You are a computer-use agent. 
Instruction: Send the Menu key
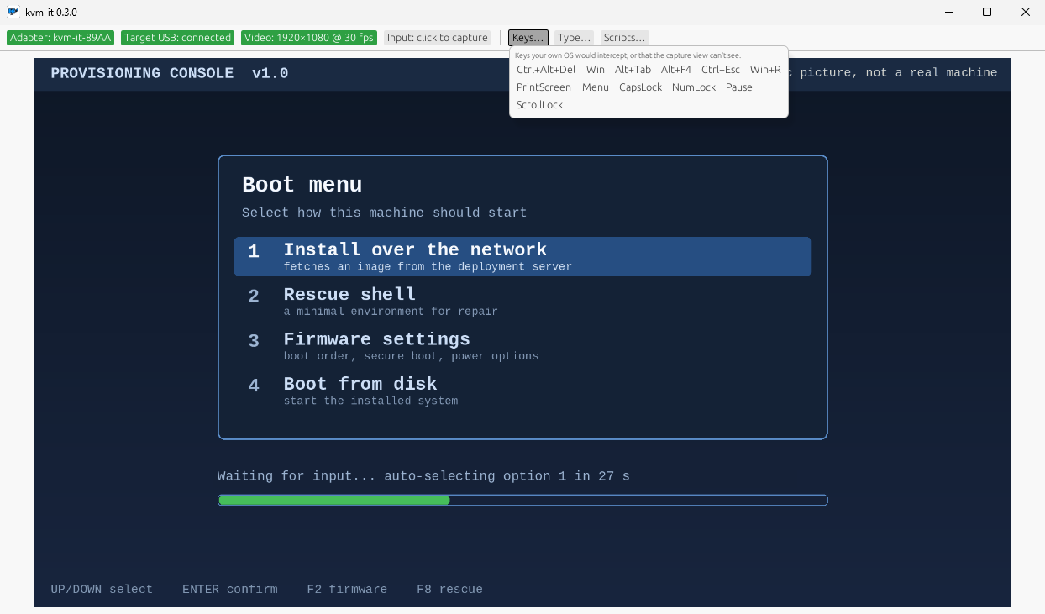tap(596, 87)
